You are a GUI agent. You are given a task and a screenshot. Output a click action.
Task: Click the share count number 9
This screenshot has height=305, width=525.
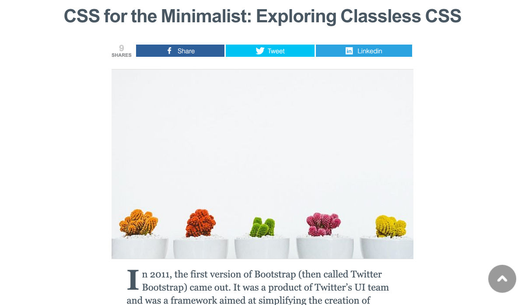point(122,48)
